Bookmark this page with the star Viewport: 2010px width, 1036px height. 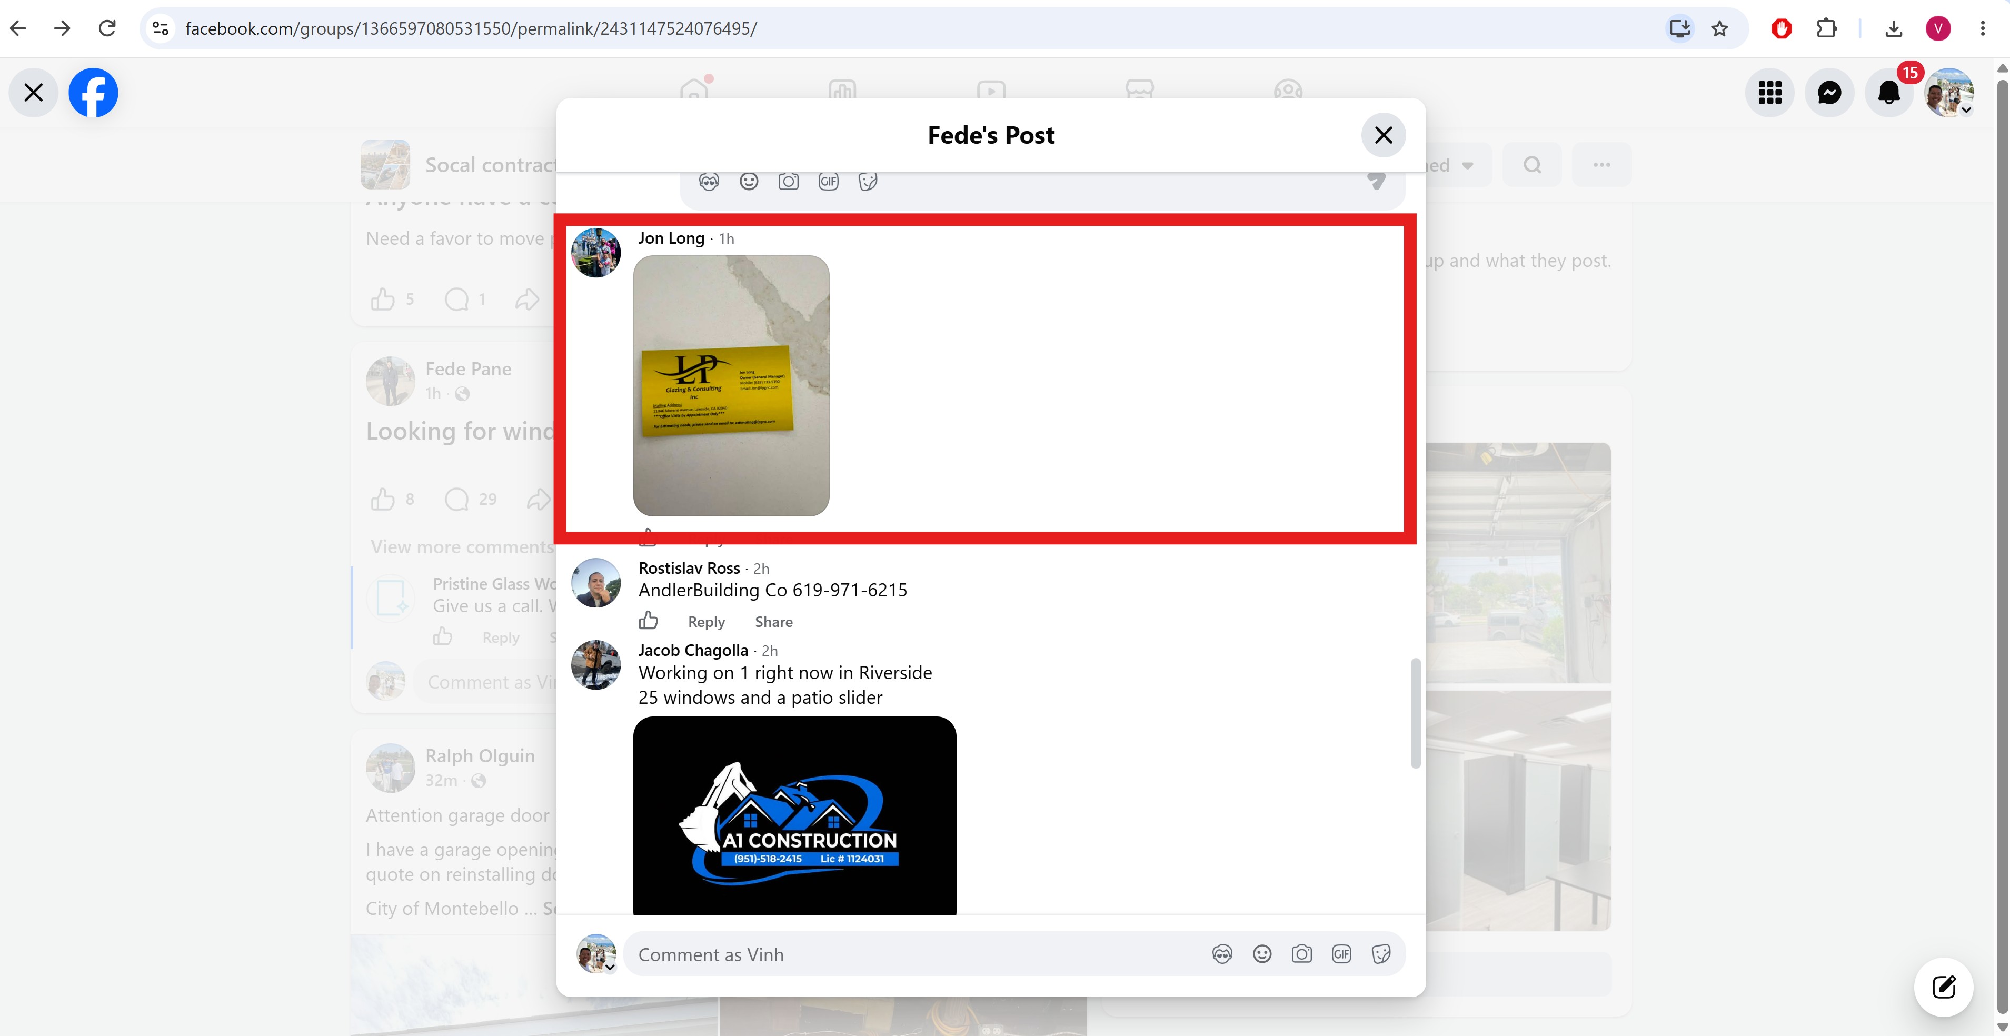coord(1720,28)
